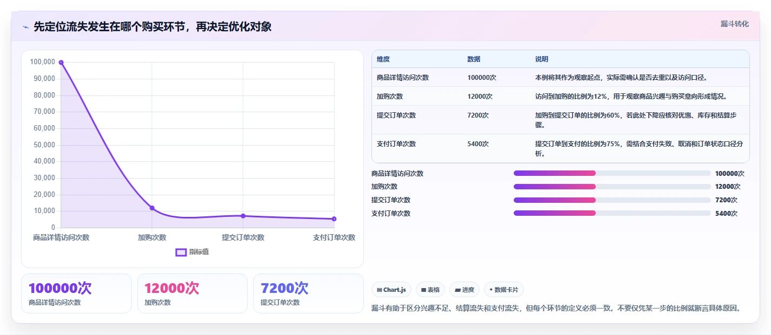Click the lightning icon beside the page title
771x335 pixels.
coord(25,27)
